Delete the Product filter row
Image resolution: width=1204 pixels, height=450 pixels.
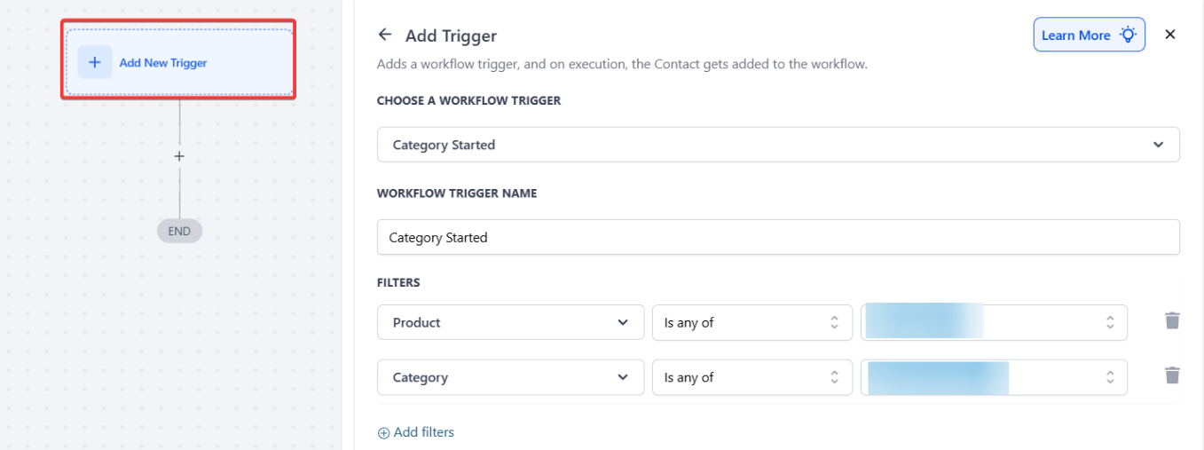click(x=1172, y=321)
